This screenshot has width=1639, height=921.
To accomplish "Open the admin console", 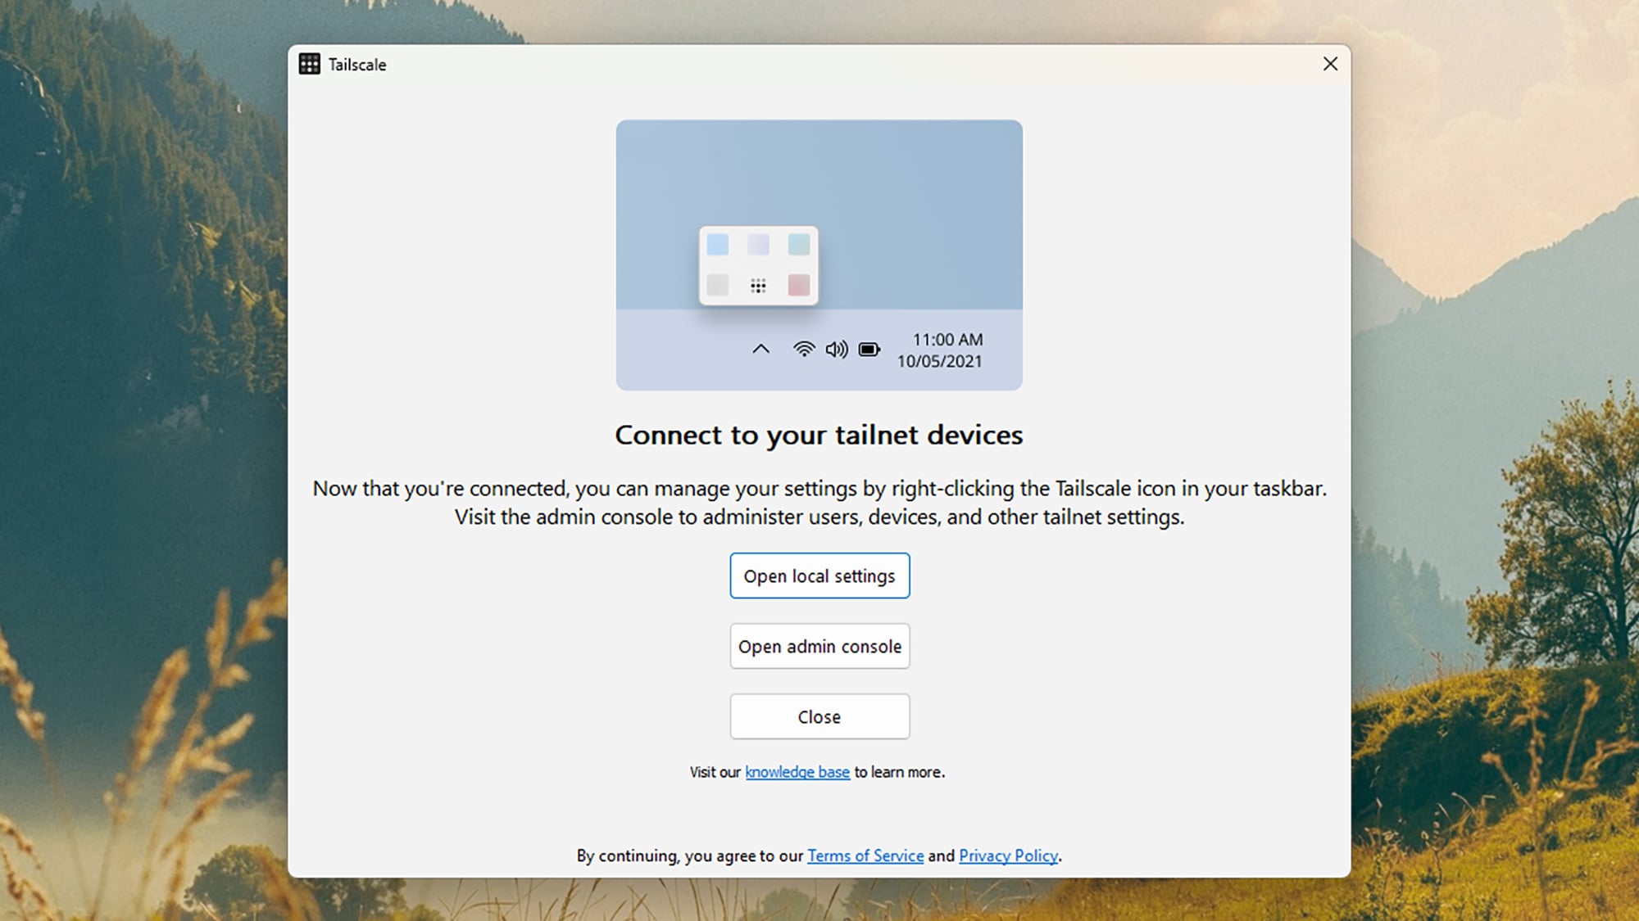I will 819,646.
